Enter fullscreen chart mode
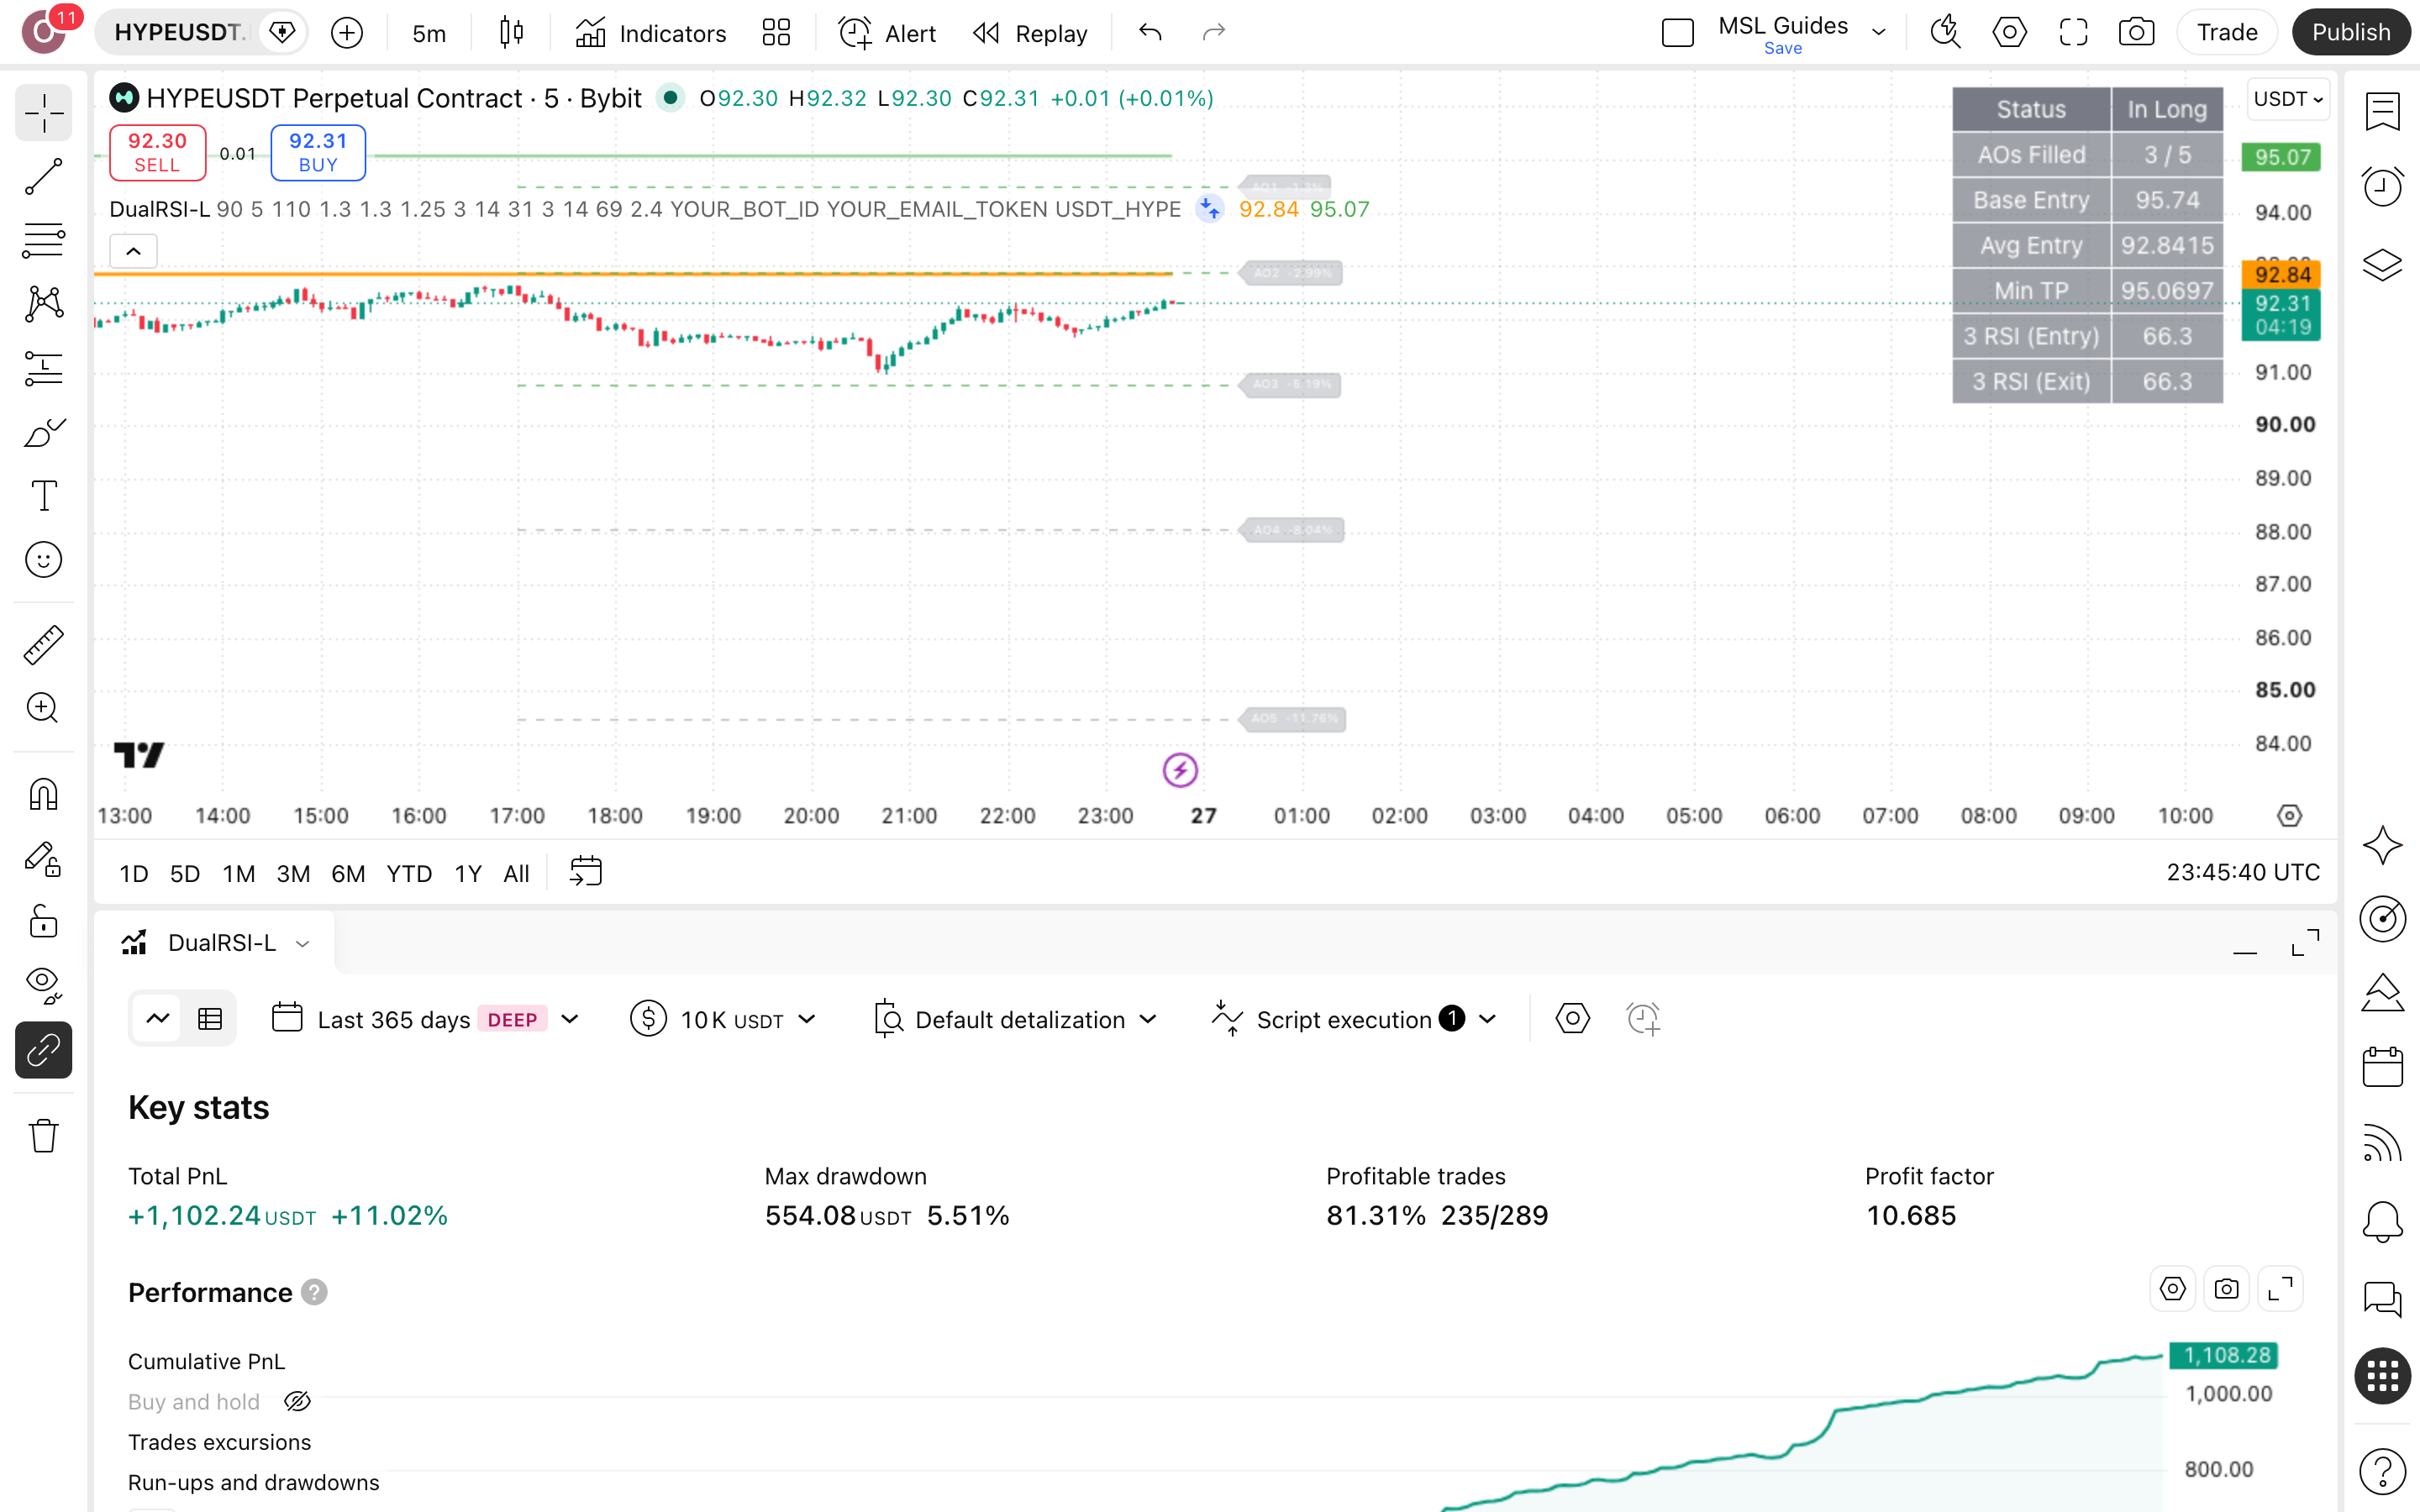Viewport: 2420px width, 1512px height. tap(2073, 33)
